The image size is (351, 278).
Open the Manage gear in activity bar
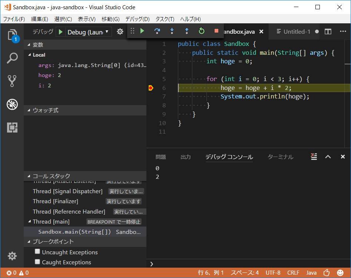12,256
